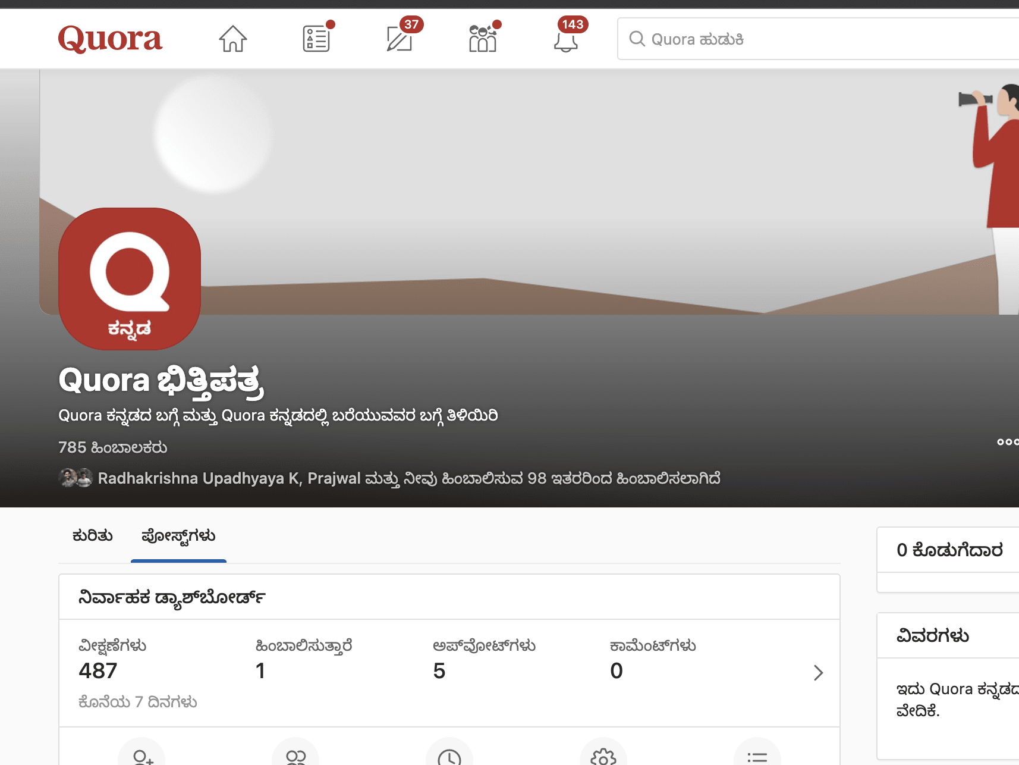Expand dashboard stats with the right chevron
1019x765 pixels.
(x=819, y=673)
